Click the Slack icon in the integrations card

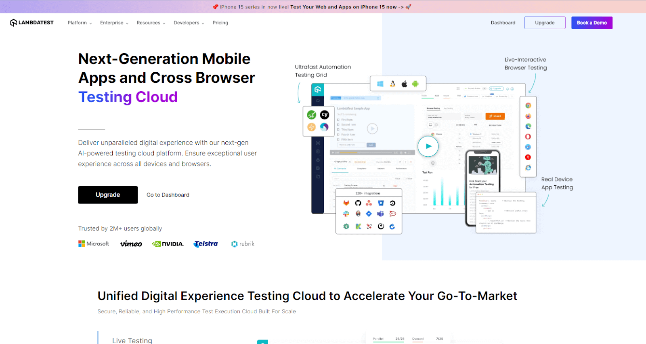tap(346, 214)
